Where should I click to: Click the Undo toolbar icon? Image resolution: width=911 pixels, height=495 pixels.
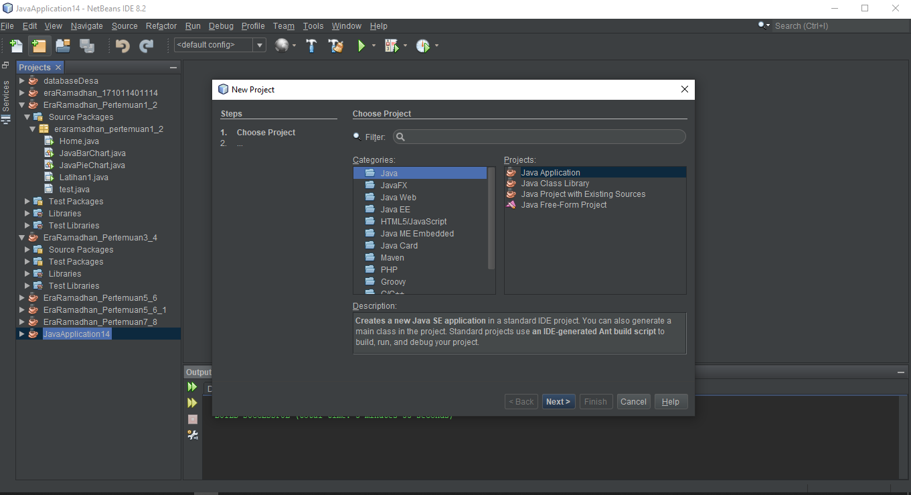coord(122,46)
